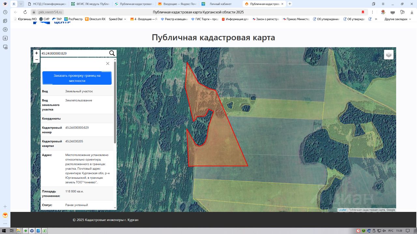Screen dimensions: 417x234
Task: Select the cadastral quarter 45:24:030205
Action: [x=74, y=141]
